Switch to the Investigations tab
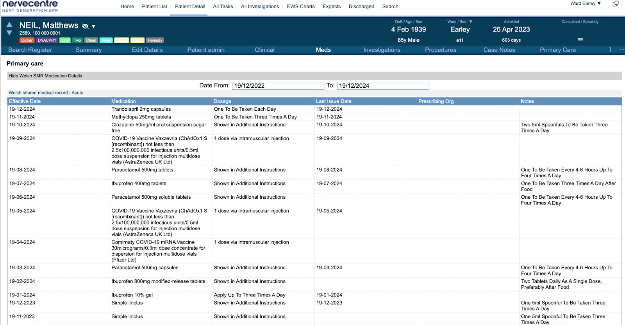 [382, 50]
